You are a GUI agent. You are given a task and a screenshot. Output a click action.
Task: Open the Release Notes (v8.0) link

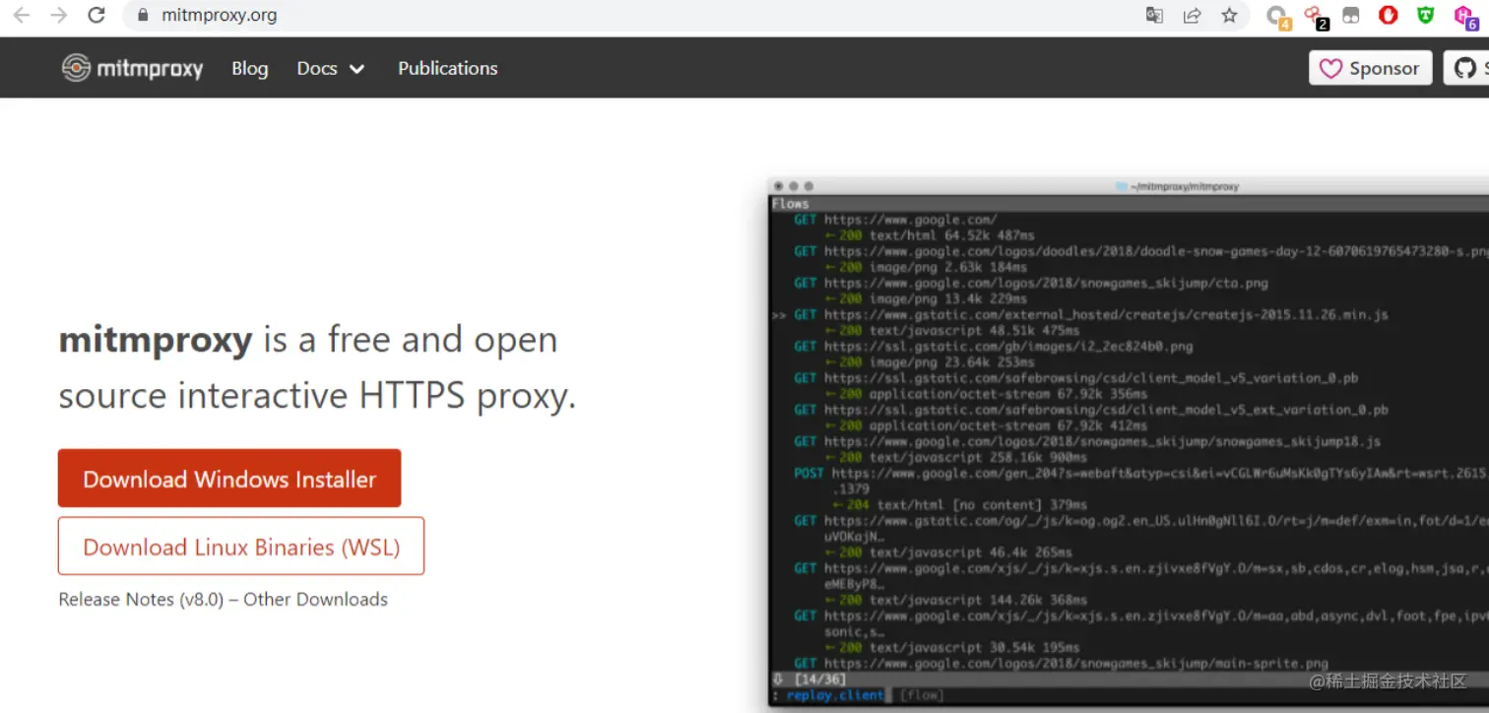pyautogui.click(x=141, y=599)
